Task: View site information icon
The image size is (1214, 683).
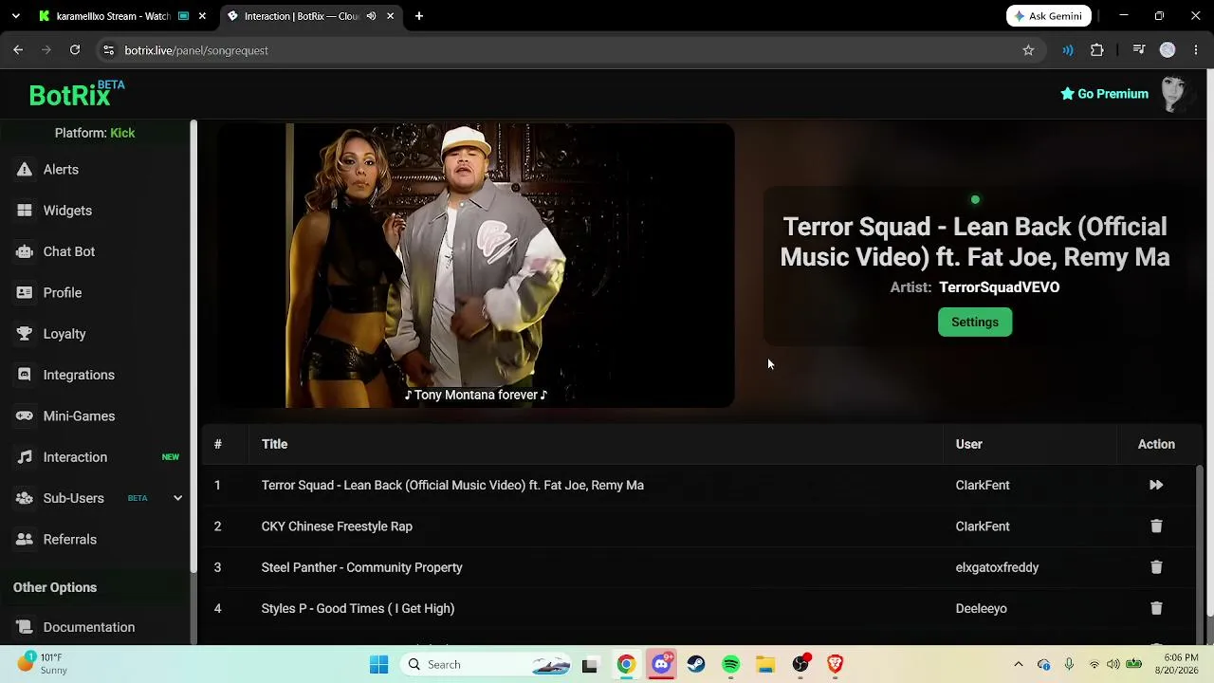Action: point(108,50)
